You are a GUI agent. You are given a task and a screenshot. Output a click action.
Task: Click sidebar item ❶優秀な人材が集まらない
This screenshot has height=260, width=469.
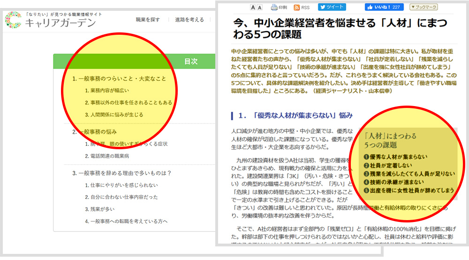pos(395,157)
